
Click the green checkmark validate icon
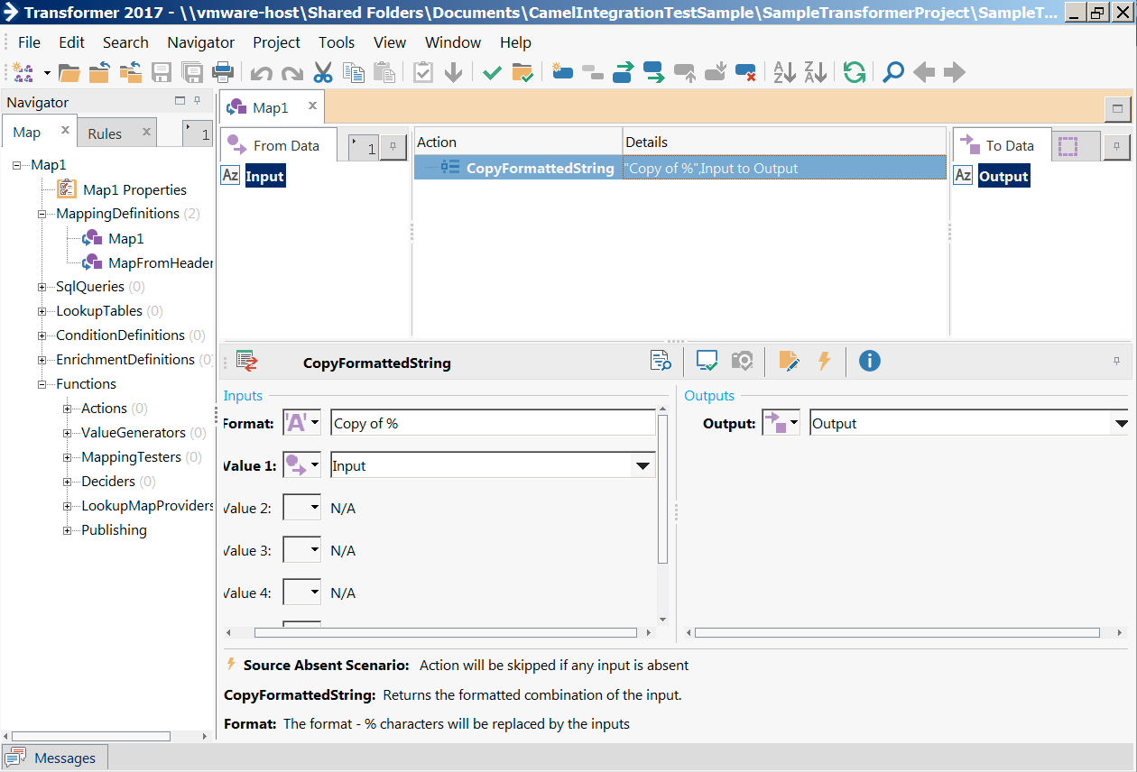492,73
